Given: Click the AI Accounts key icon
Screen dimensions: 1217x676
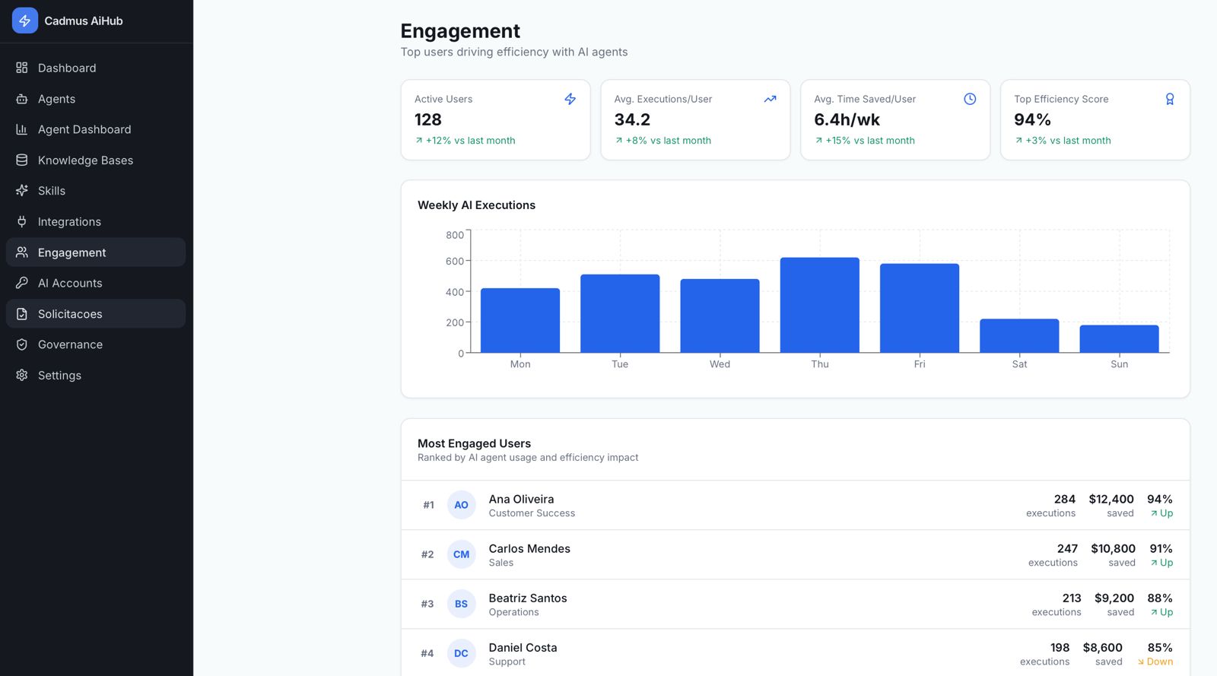Looking at the screenshot, I should point(22,283).
